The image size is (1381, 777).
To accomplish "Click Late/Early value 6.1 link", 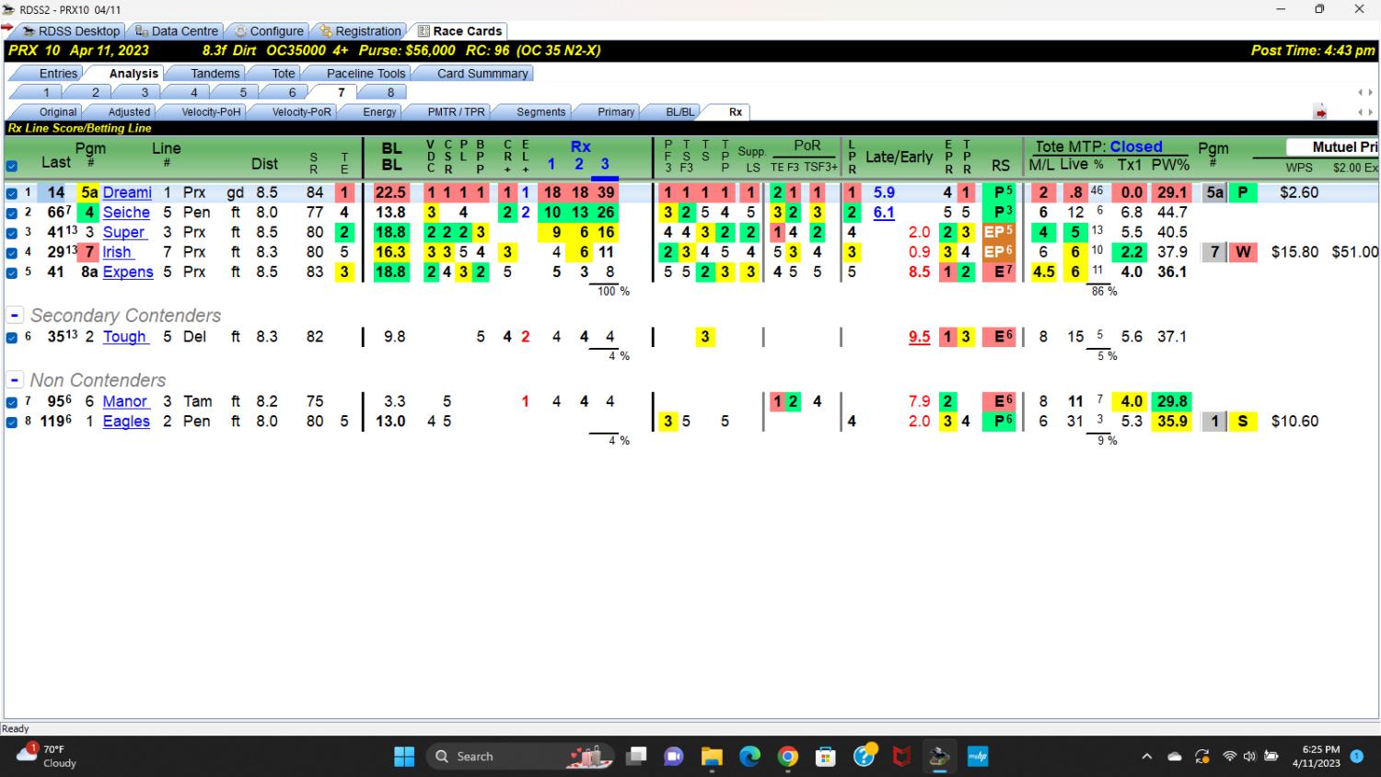I will coord(884,213).
